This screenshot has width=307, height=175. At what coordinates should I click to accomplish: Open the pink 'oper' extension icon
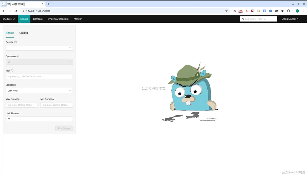(241, 11)
